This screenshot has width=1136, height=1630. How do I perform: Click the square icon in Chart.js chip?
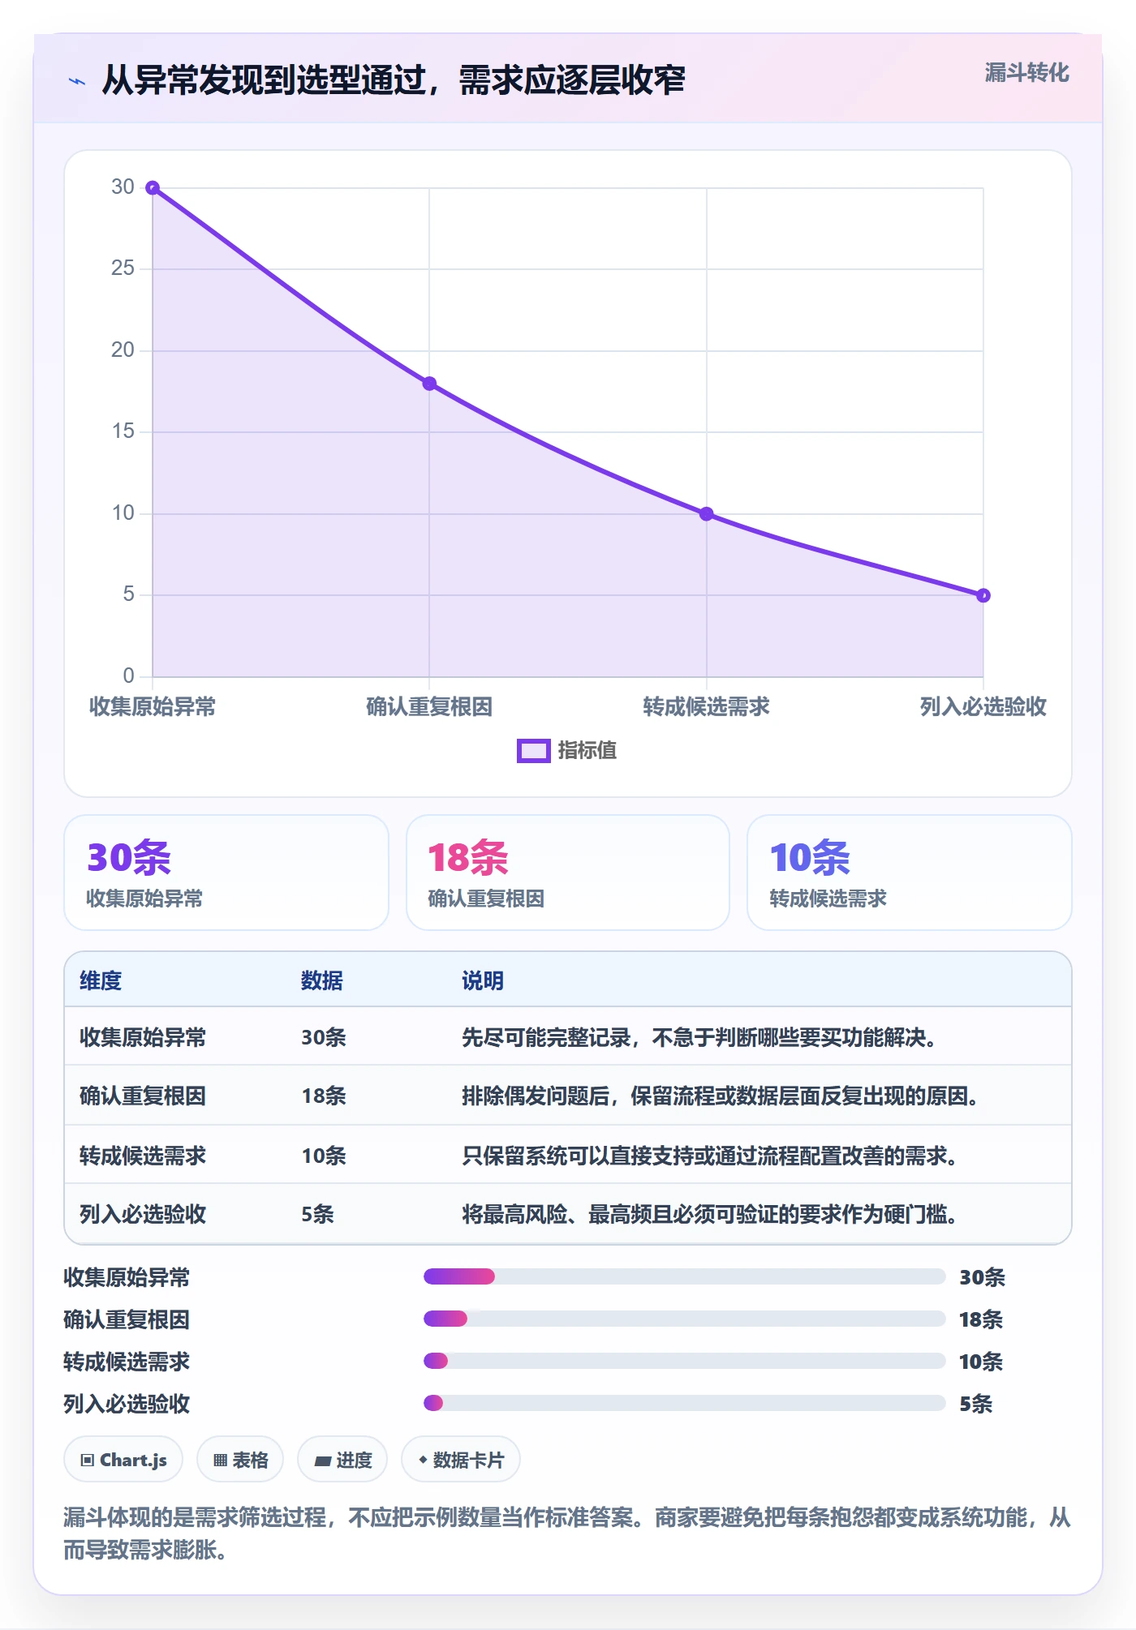click(x=88, y=1461)
